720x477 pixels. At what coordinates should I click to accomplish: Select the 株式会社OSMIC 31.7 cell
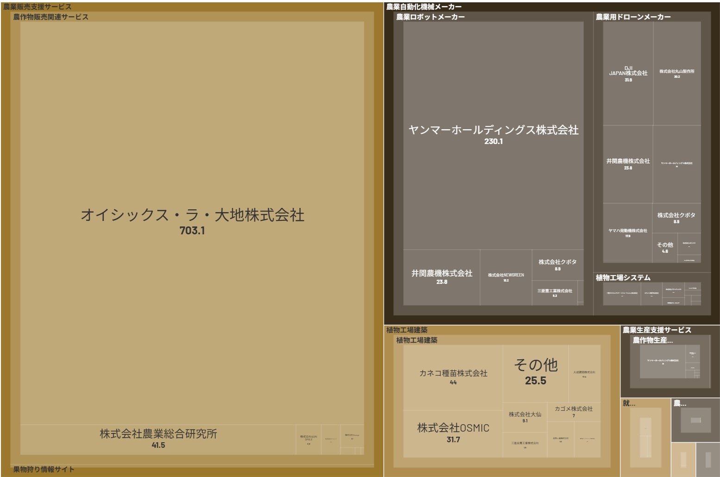[453, 434]
